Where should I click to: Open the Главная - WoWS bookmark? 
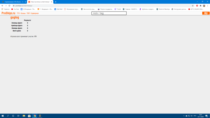tap(130, 9)
